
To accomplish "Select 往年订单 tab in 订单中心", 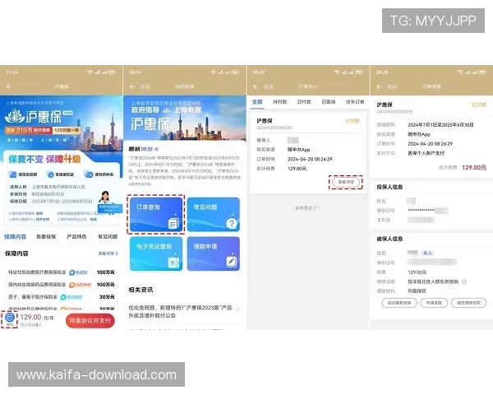I will (x=355, y=102).
